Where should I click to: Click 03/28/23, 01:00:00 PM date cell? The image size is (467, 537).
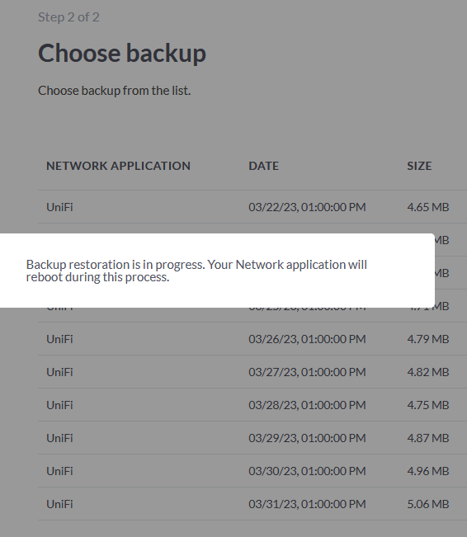307,405
